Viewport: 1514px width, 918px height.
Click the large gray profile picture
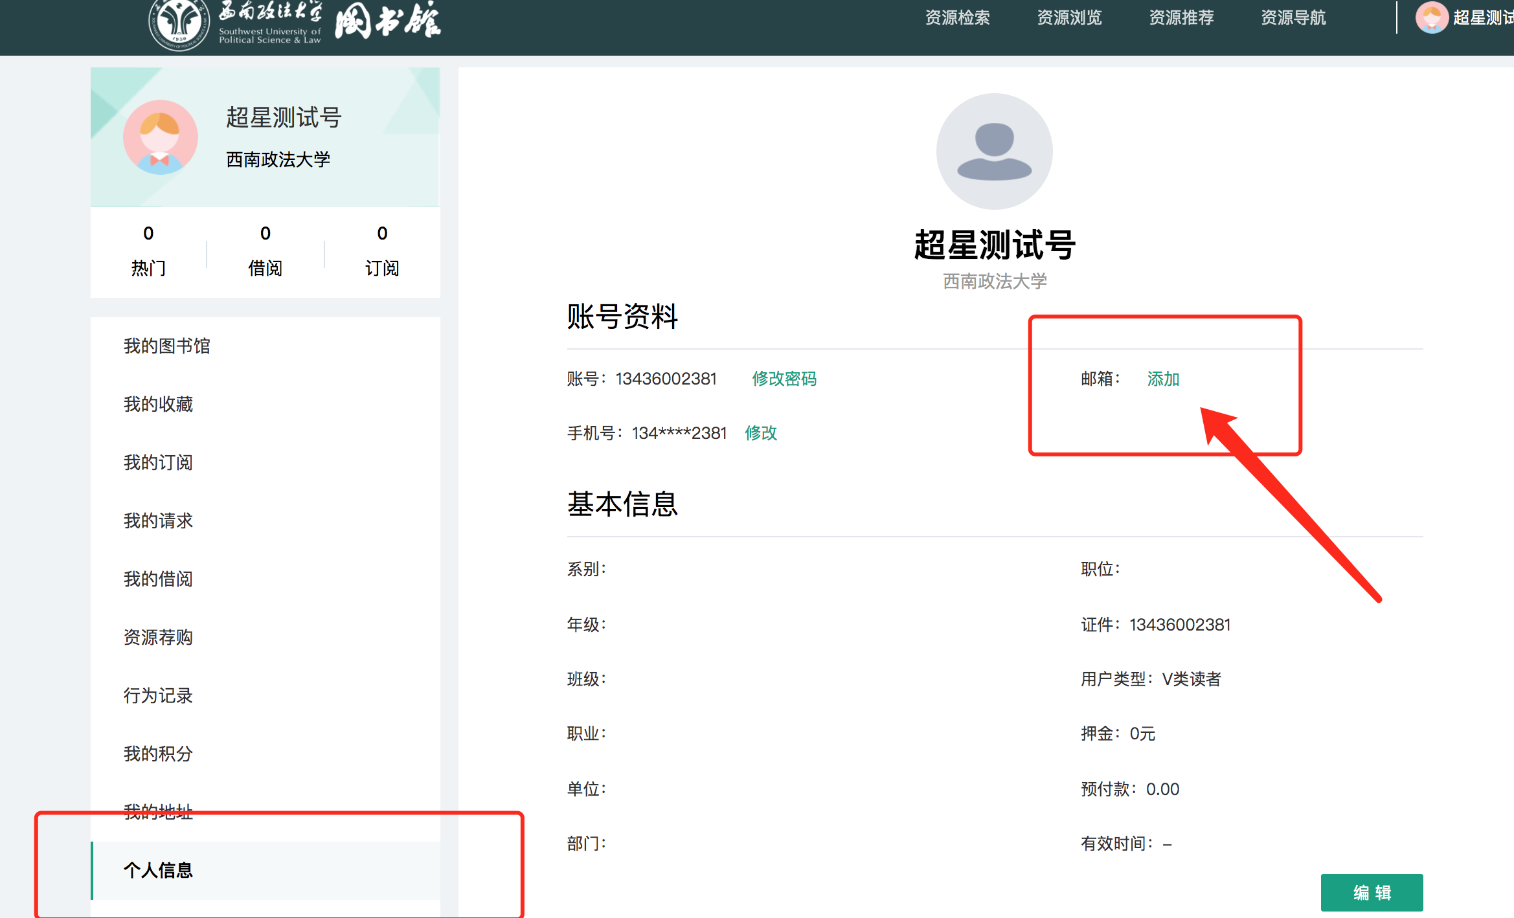(994, 151)
